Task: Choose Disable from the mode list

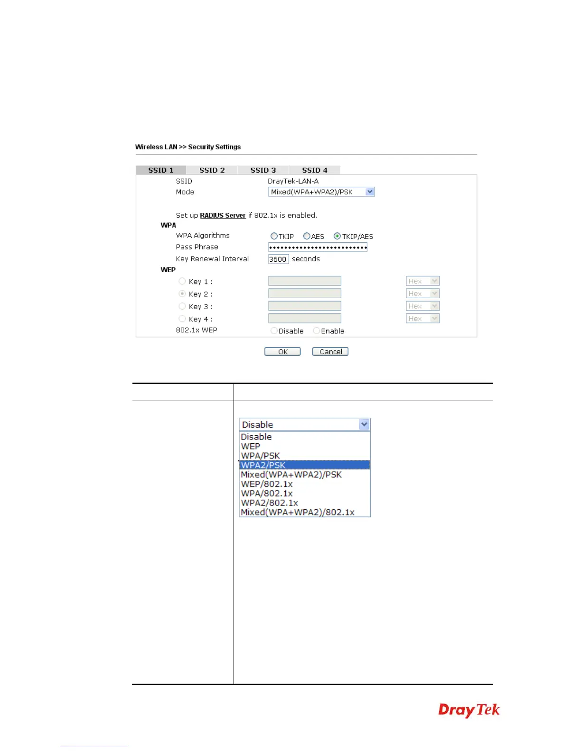Action: click(304, 437)
